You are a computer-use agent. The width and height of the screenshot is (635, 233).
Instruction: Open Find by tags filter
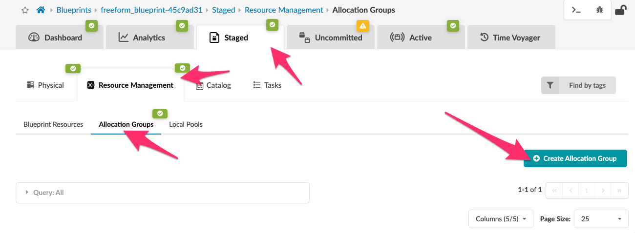point(587,85)
